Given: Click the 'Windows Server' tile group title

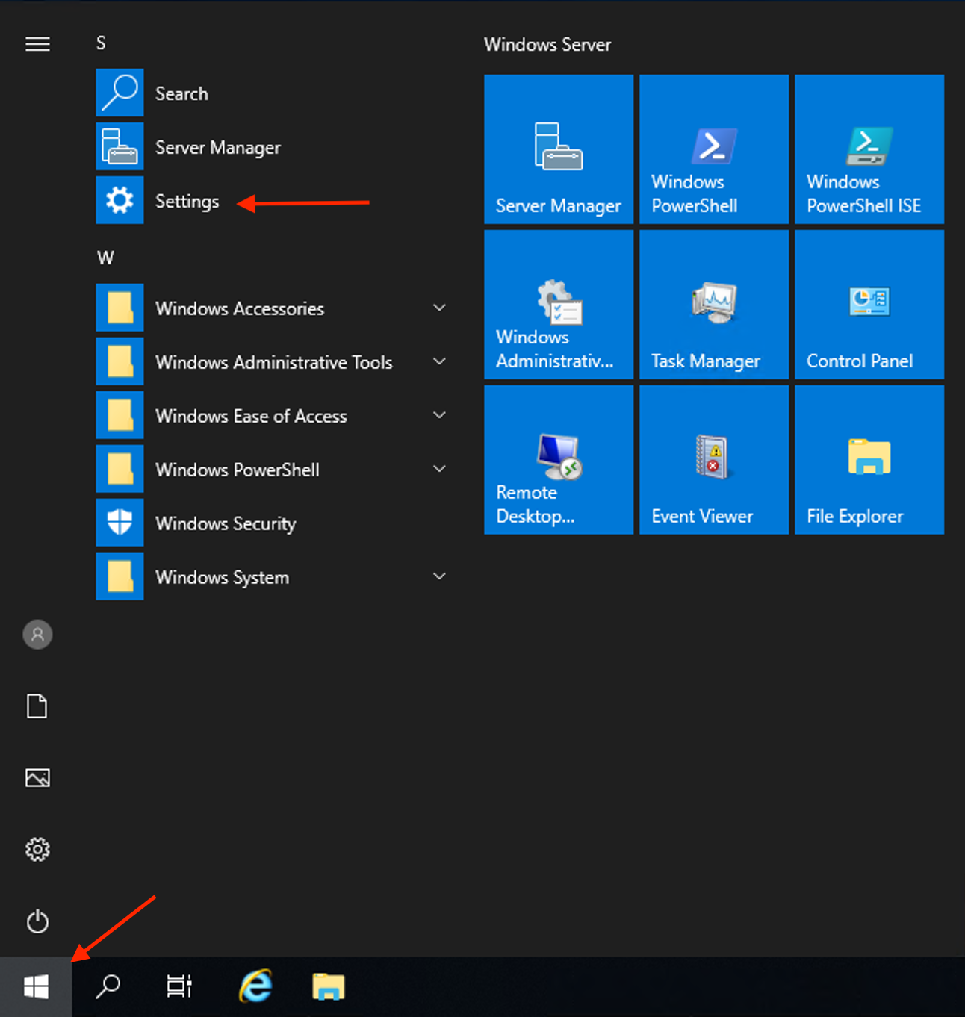Looking at the screenshot, I should tap(547, 45).
